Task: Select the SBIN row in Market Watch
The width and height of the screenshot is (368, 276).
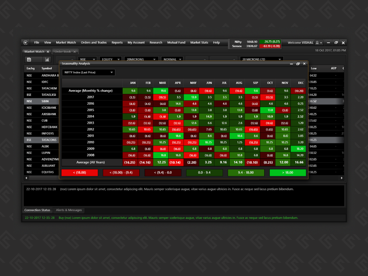Action: tap(41, 102)
